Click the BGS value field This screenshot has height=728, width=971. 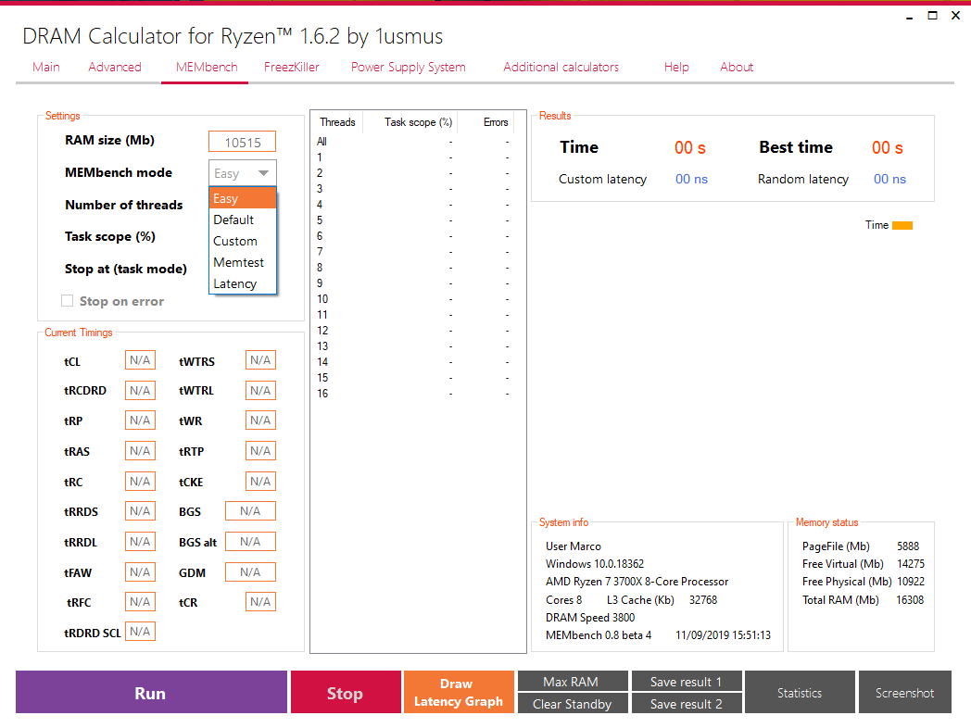click(x=250, y=510)
